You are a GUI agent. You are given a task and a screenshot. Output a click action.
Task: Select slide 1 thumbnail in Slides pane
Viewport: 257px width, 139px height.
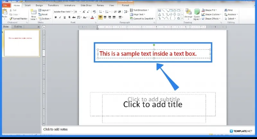pos(22,43)
